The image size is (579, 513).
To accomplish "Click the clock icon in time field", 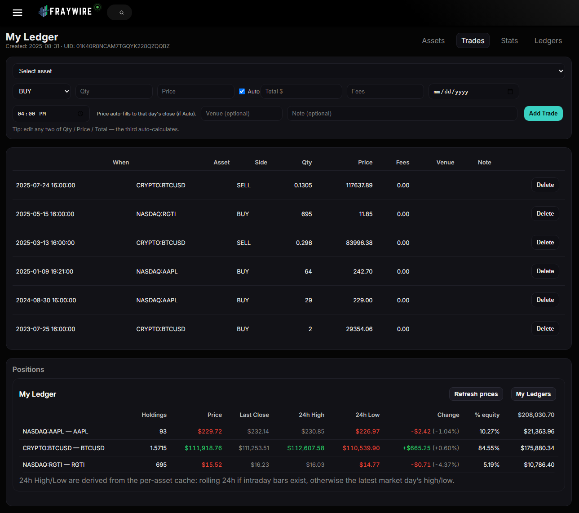I will tap(80, 114).
